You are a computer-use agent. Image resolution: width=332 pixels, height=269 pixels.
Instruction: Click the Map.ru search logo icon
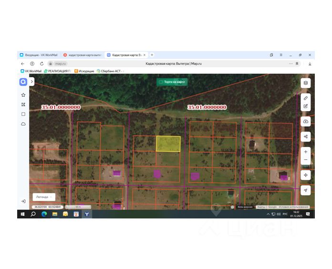(23, 82)
